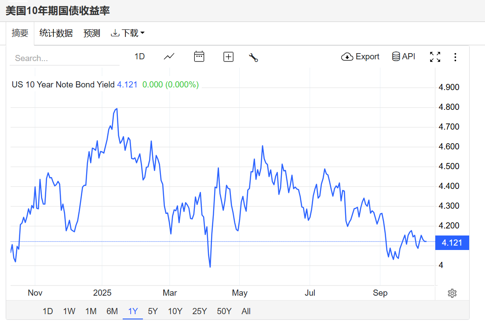Click the 1D interval selector in toolbar
This screenshot has height=326, width=485.
[139, 57]
